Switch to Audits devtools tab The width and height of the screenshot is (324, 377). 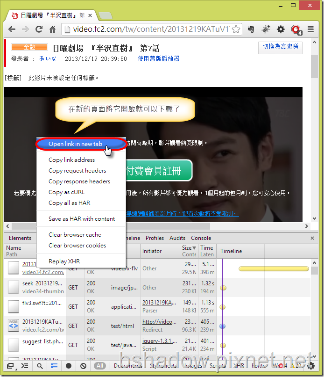click(177, 238)
